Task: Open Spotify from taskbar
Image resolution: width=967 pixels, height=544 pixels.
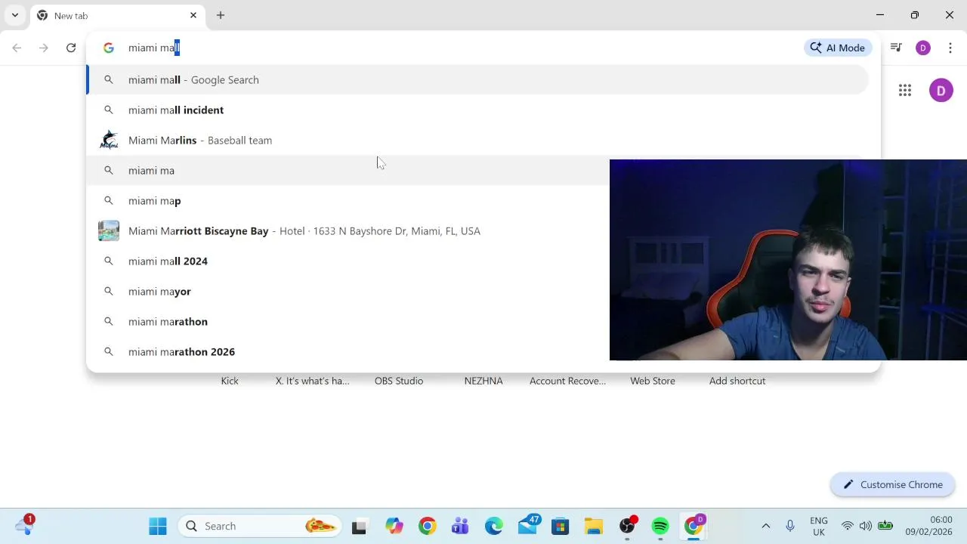Action: point(660,526)
